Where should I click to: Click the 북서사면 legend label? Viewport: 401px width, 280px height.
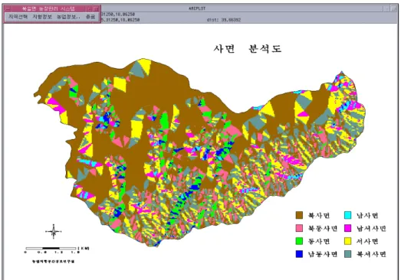[371, 254]
